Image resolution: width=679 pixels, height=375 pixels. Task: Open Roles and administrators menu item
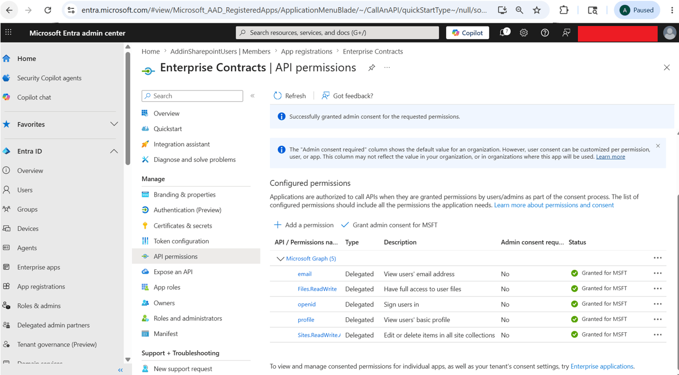point(188,318)
